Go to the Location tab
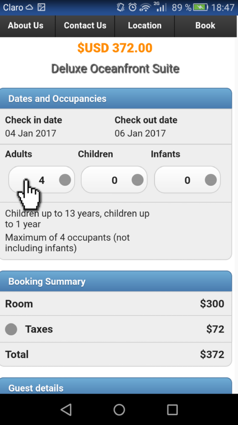 tap(145, 26)
